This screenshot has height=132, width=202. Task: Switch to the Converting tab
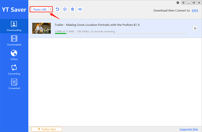[14, 70]
